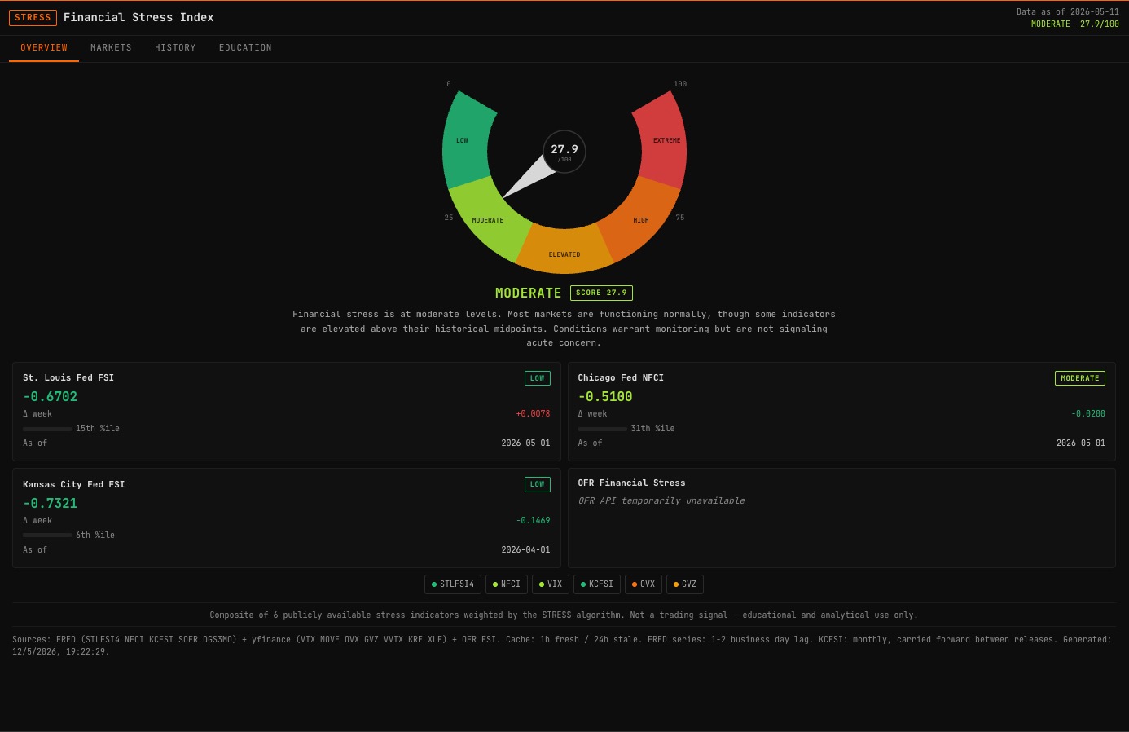Viewport: 1129px width, 732px height.
Task: Click the -0.6702 value
Action: pyautogui.click(x=50, y=397)
